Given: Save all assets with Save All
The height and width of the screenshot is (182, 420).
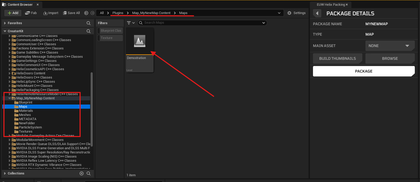Looking at the screenshot, I should coord(71,13).
